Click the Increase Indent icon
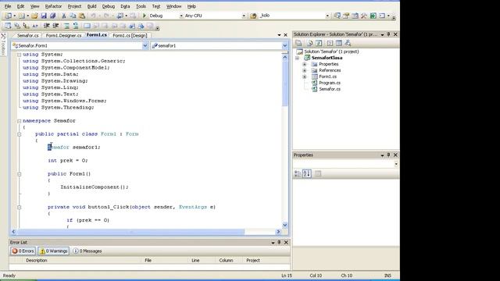Viewport: 500px width, 281px height. (55, 26)
